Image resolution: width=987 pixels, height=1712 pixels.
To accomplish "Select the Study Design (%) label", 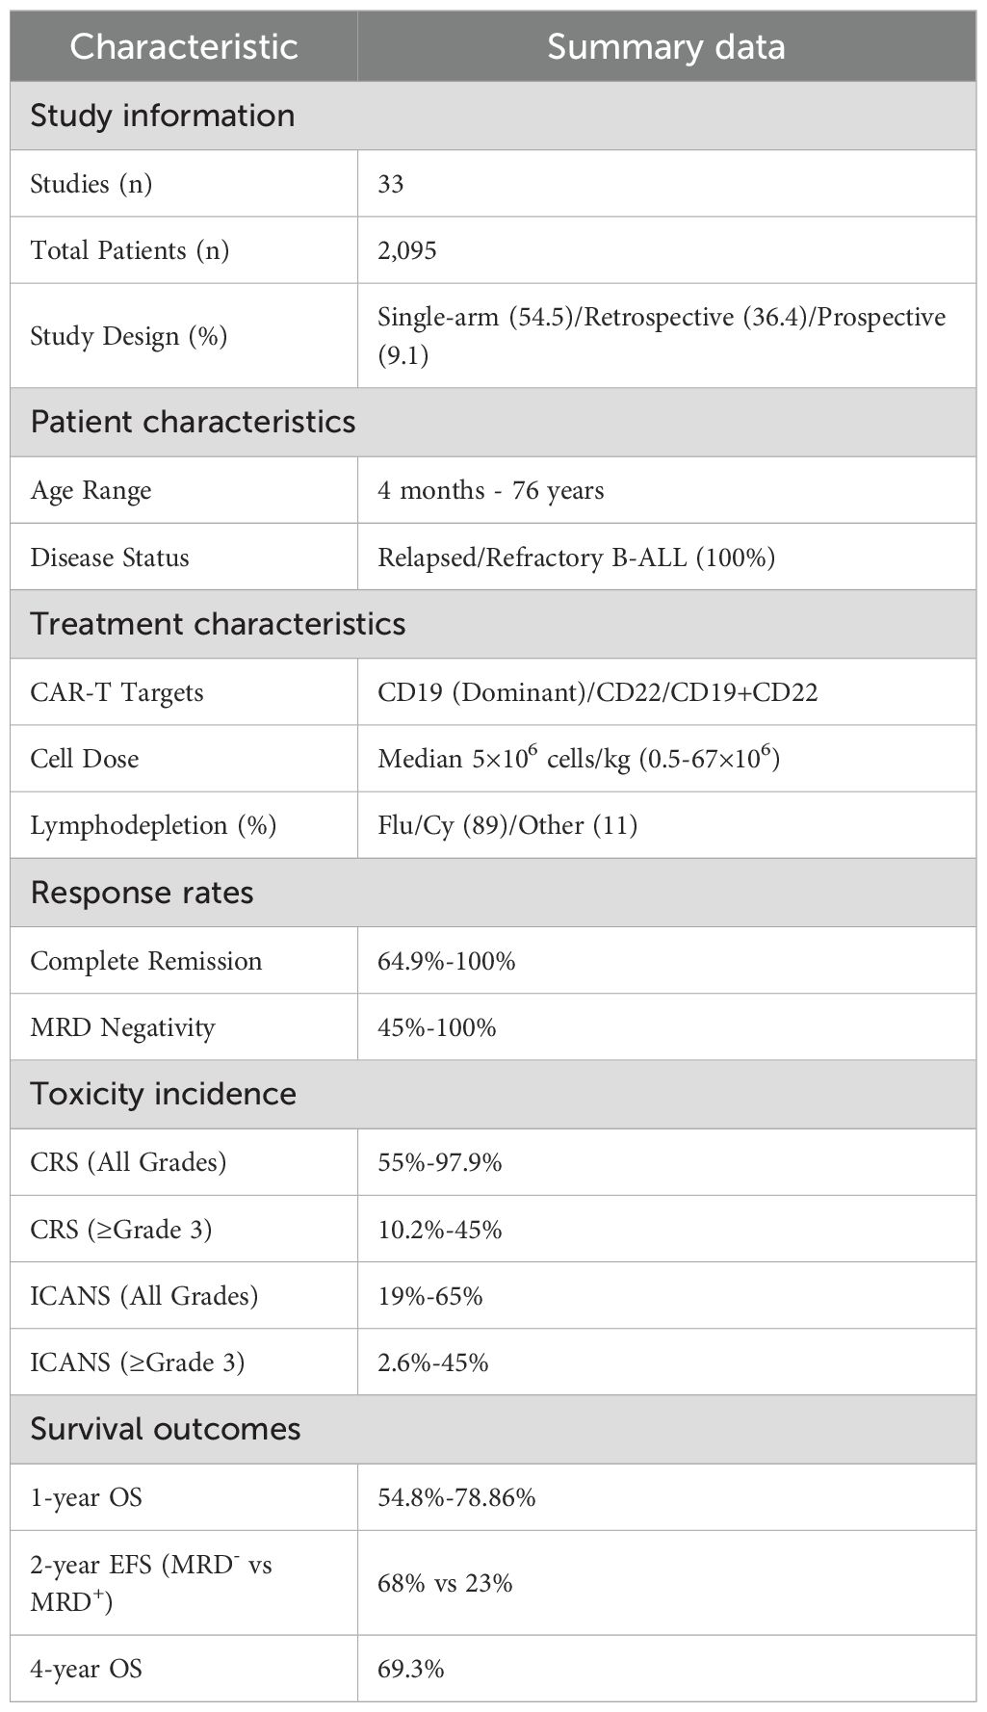I will tap(128, 336).
